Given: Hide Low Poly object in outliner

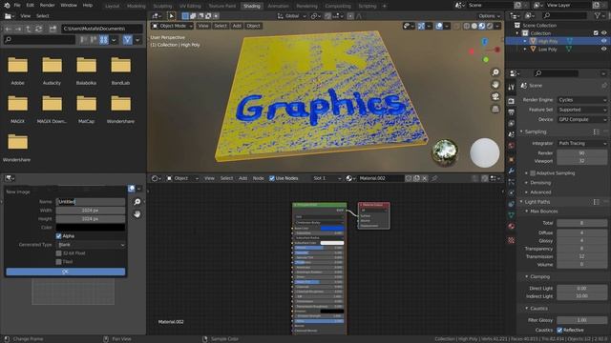Looking at the screenshot, I should point(604,50).
